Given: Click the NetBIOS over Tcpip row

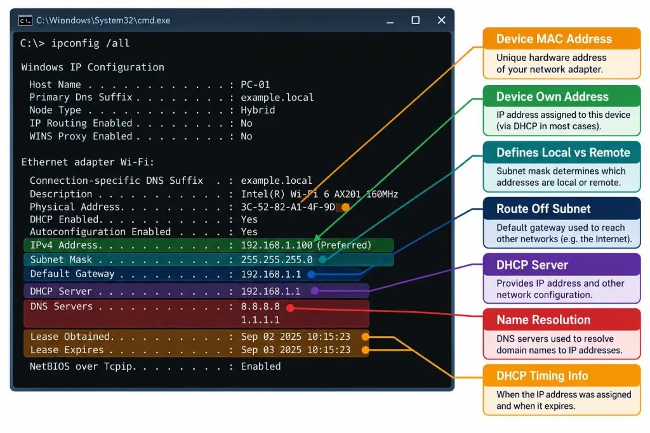Looking at the screenshot, I should (155, 366).
